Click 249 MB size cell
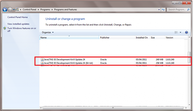 click(160, 60)
